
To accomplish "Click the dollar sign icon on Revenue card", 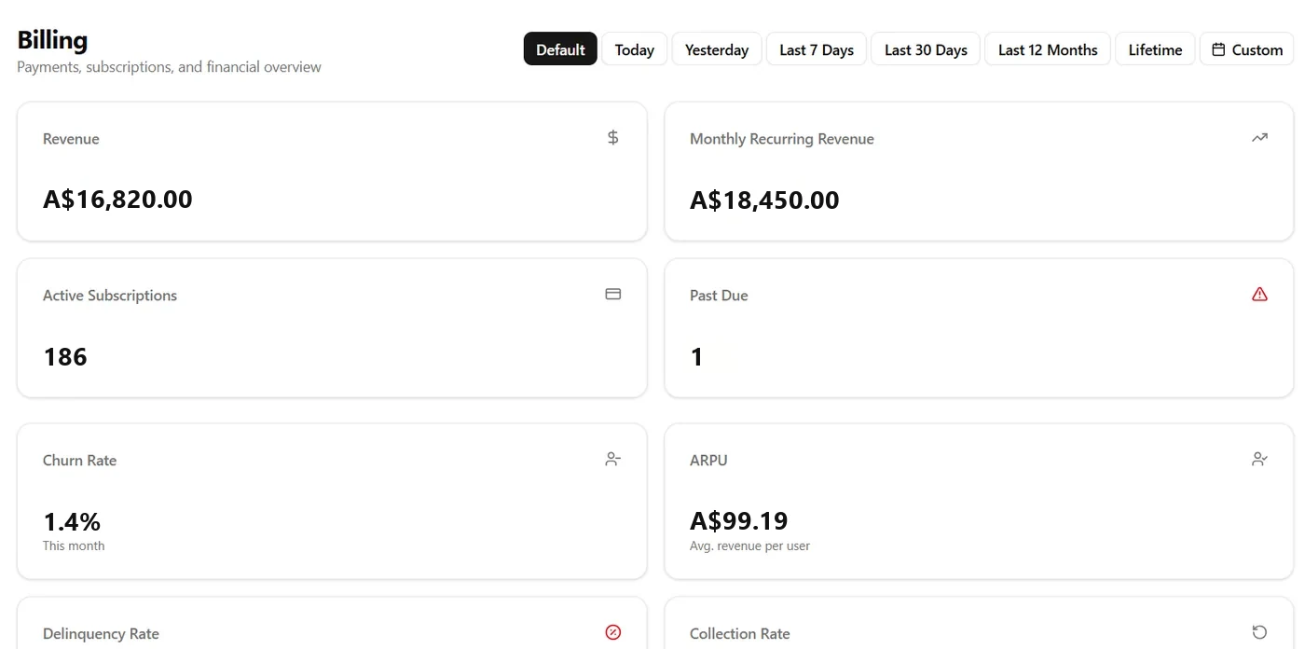I will point(612,138).
